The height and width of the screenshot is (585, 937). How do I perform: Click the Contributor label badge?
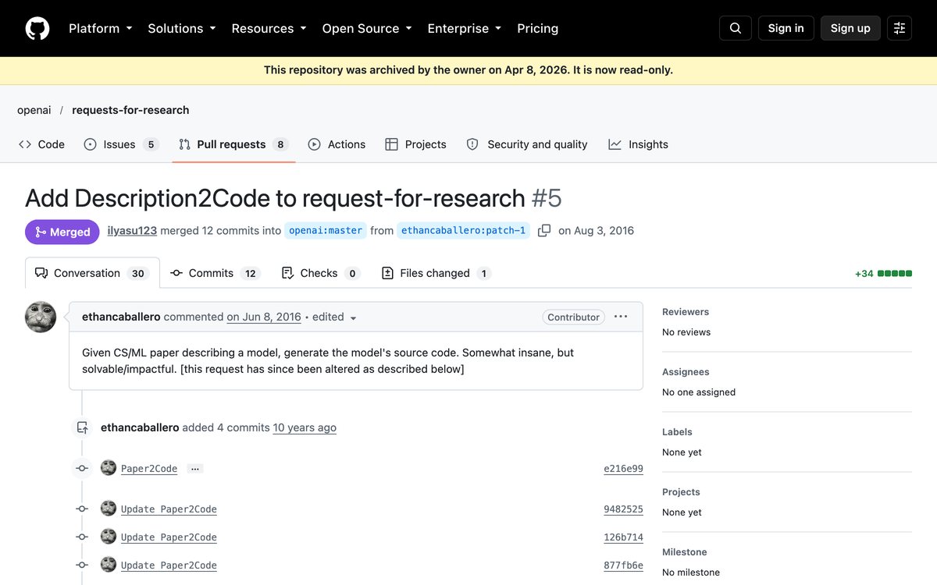pyautogui.click(x=574, y=317)
